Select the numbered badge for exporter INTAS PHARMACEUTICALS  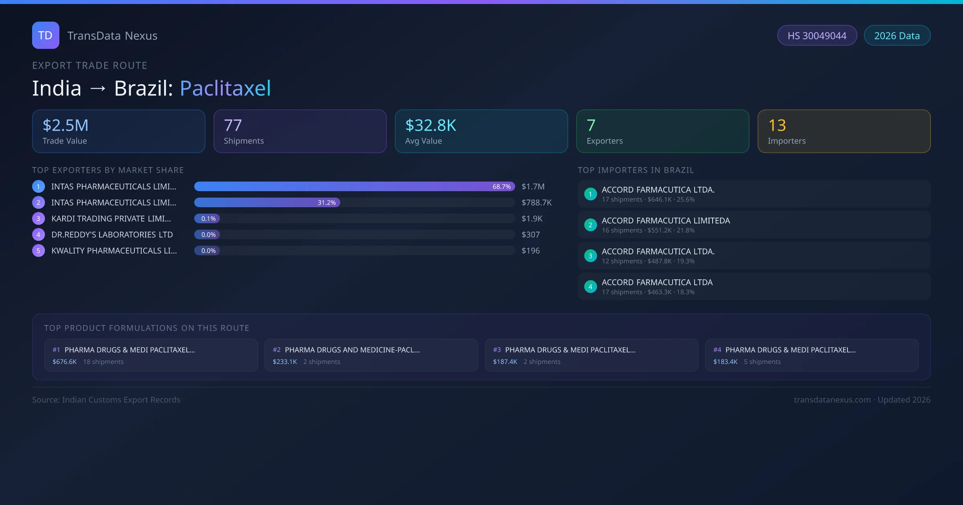coord(38,186)
